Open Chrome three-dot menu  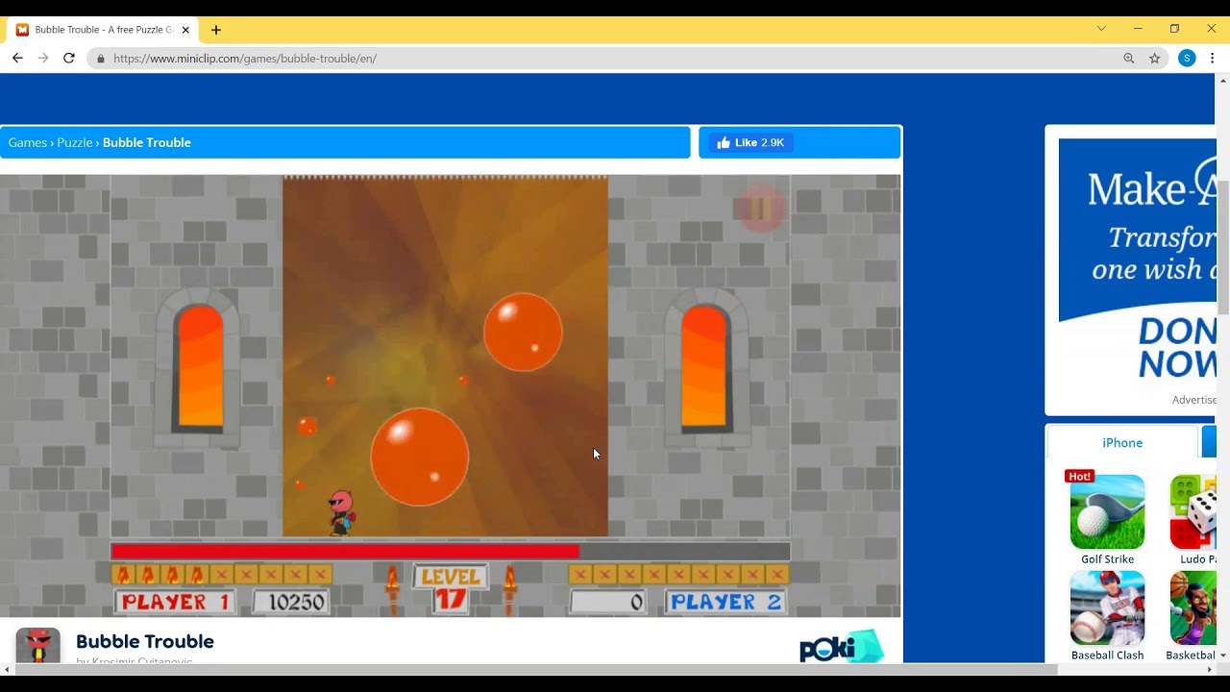point(1213,59)
